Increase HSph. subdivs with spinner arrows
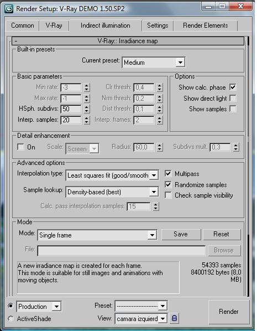 click(x=86, y=107)
